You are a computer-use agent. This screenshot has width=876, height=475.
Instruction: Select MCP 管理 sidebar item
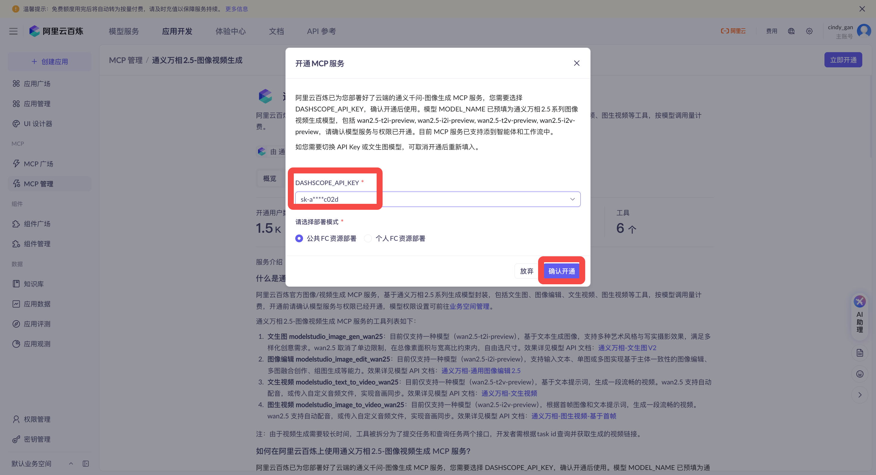(x=49, y=184)
